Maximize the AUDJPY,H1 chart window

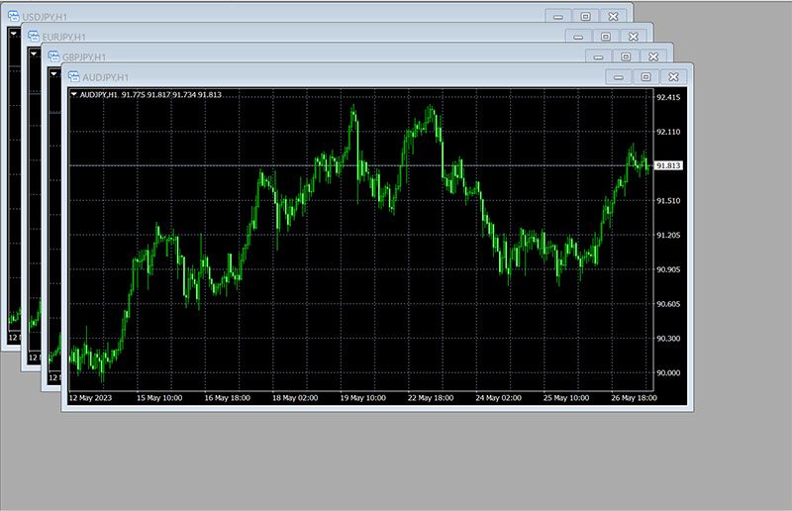coord(645,76)
